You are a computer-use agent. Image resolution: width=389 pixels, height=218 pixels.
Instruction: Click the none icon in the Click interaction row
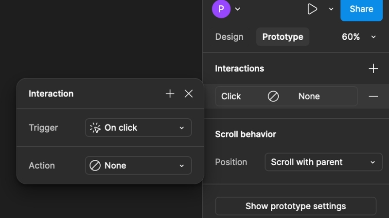pyautogui.click(x=273, y=96)
